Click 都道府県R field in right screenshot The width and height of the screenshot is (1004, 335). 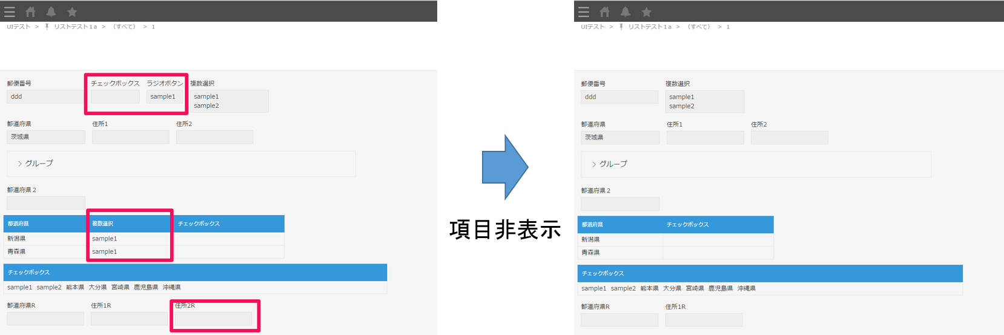point(619,320)
